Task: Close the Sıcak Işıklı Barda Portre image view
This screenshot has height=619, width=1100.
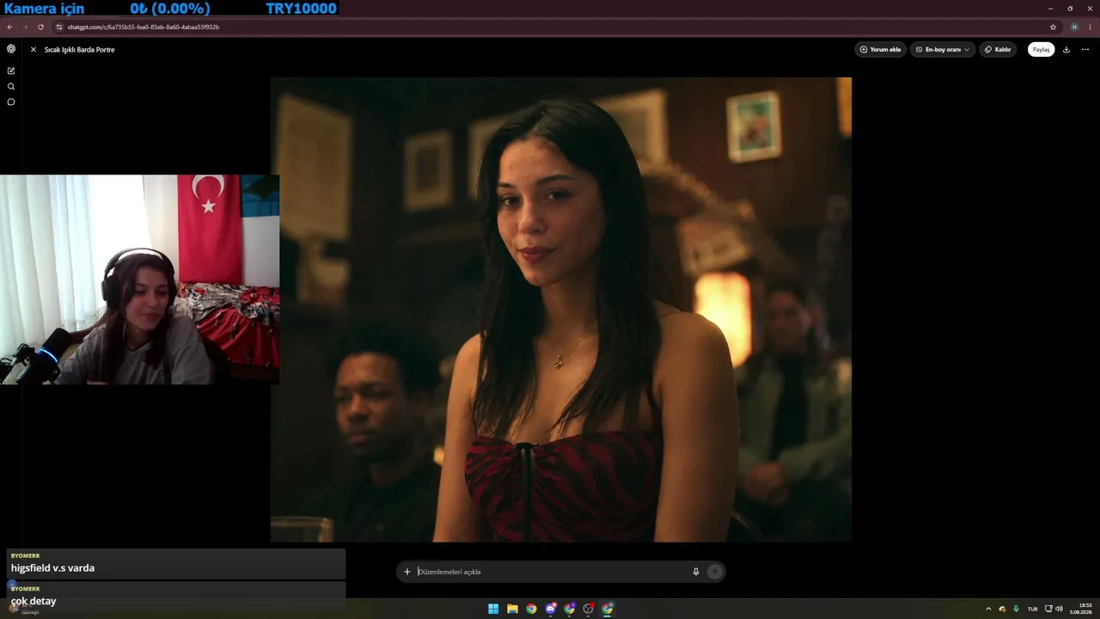Action: [x=34, y=50]
